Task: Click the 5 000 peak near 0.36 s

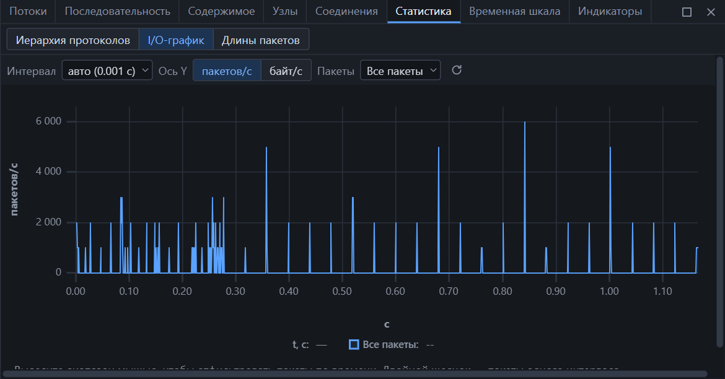Action: (x=266, y=147)
